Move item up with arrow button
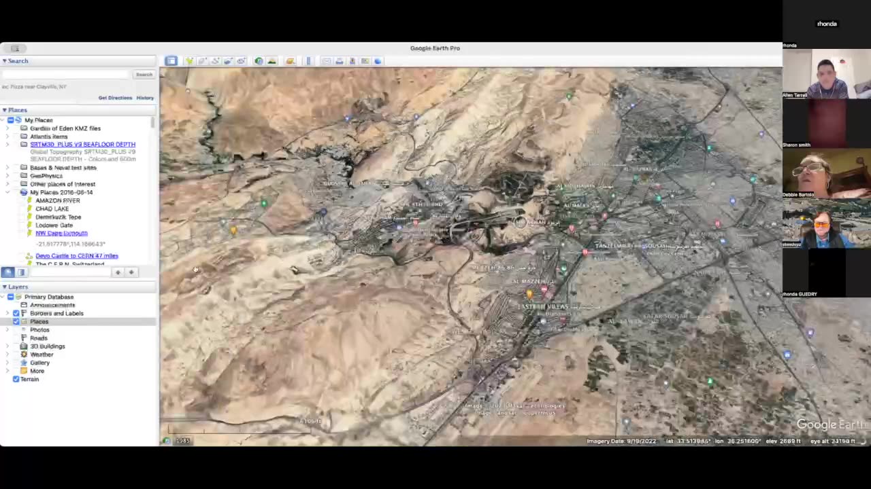This screenshot has width=871, height=489. pos(118,272)
